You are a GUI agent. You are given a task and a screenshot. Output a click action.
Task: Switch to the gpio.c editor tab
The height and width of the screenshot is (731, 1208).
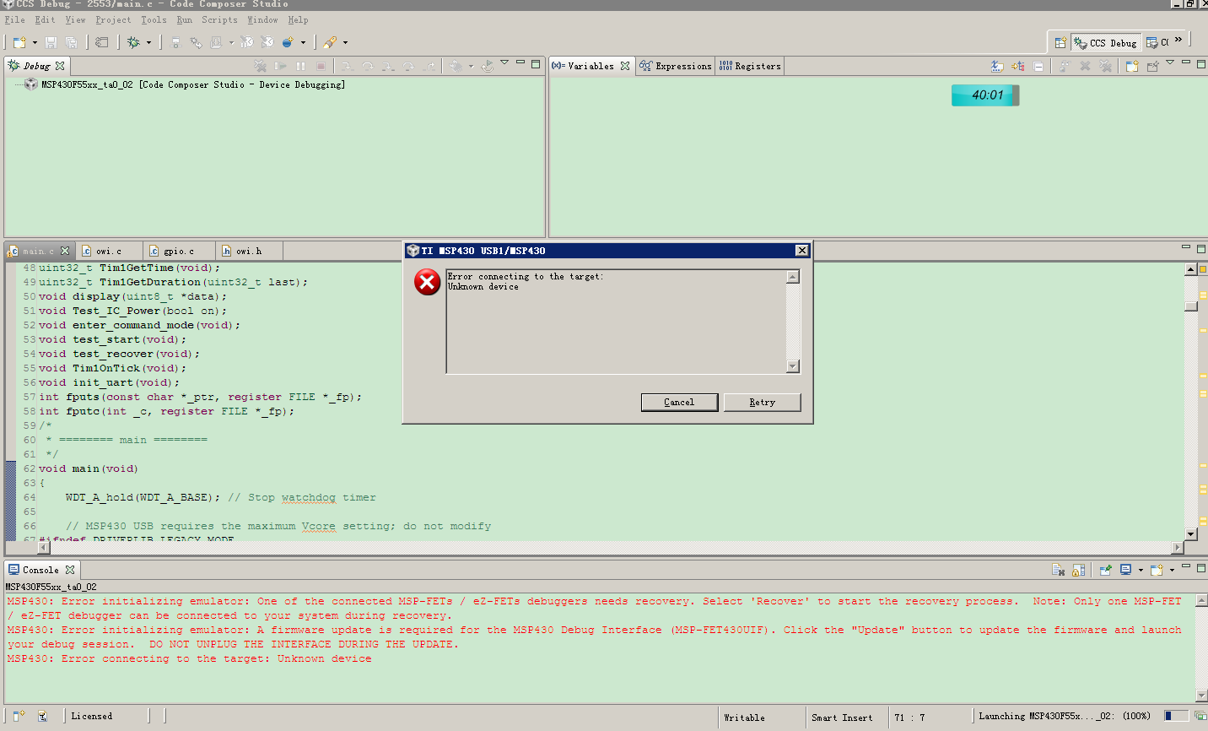point(179,251)
